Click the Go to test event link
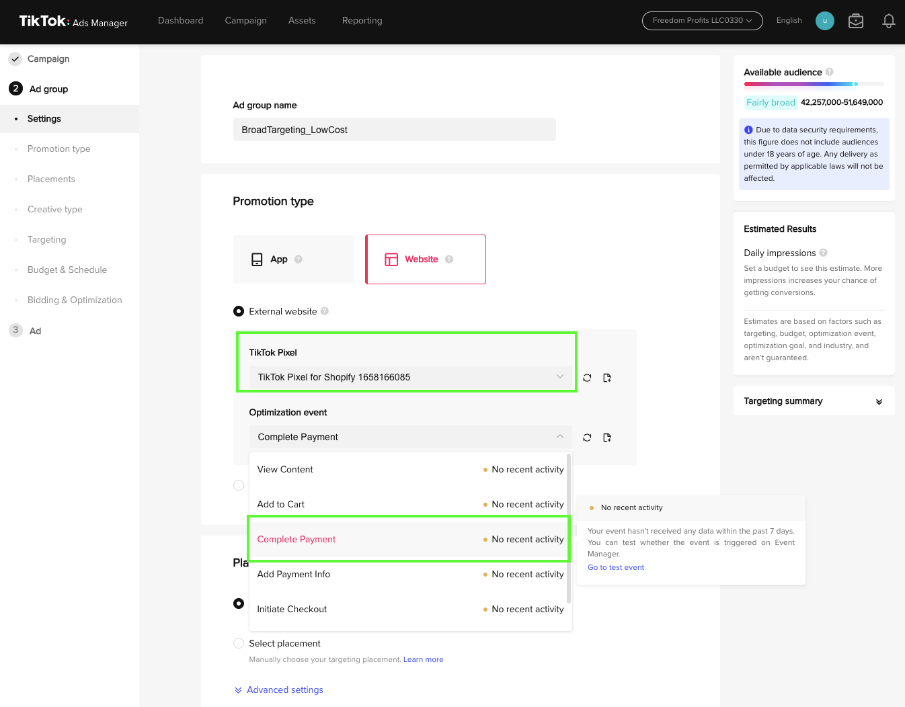The image size is (905, 707). (x=616, y=567)
